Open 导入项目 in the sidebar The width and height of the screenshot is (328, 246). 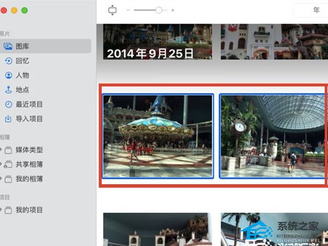30,119
